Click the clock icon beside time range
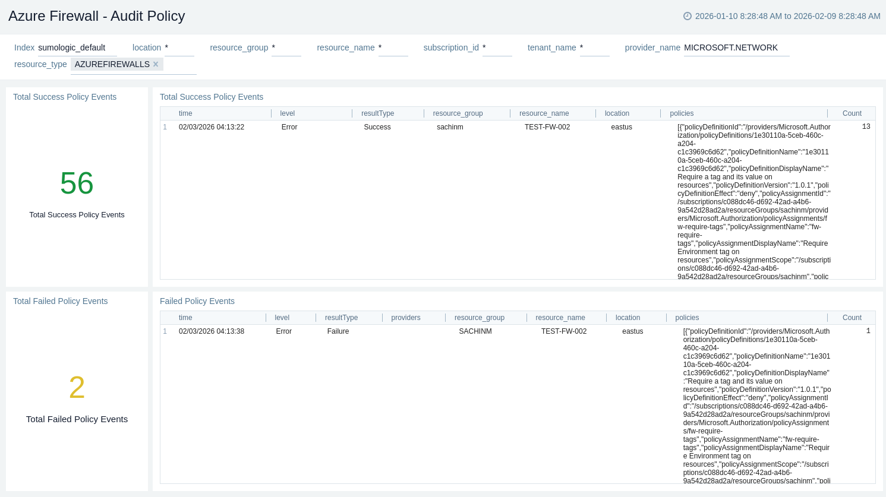Image resolution: width=886 pixels, height=497 pixels. click(x=688, y=16)
